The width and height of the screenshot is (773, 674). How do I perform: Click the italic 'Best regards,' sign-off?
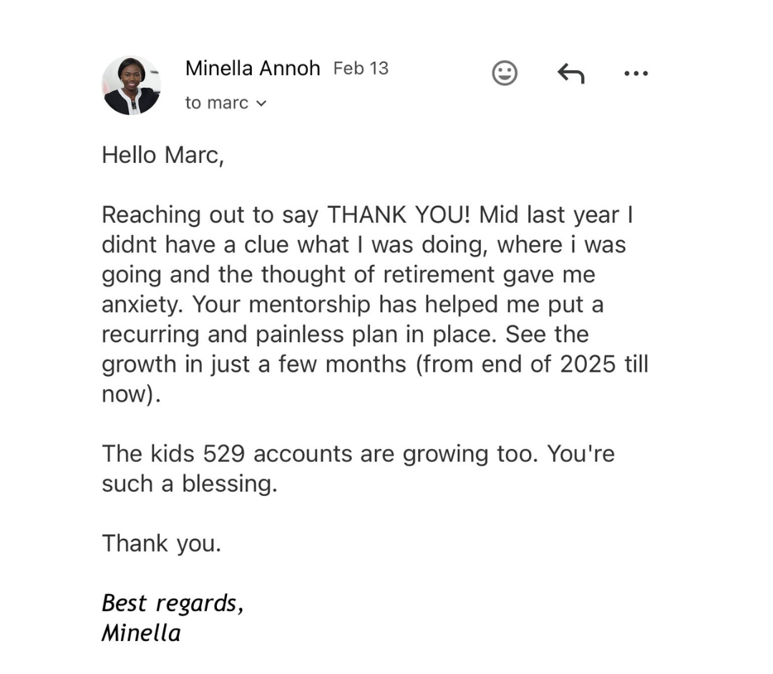(172, 603)
